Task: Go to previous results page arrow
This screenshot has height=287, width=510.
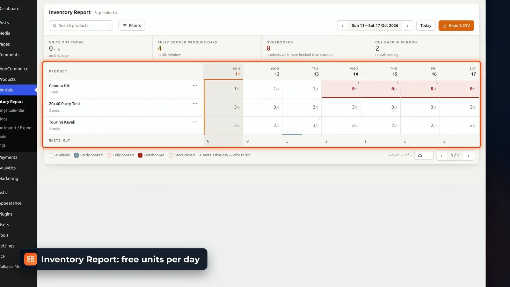Action: click(x=441, y=155)
